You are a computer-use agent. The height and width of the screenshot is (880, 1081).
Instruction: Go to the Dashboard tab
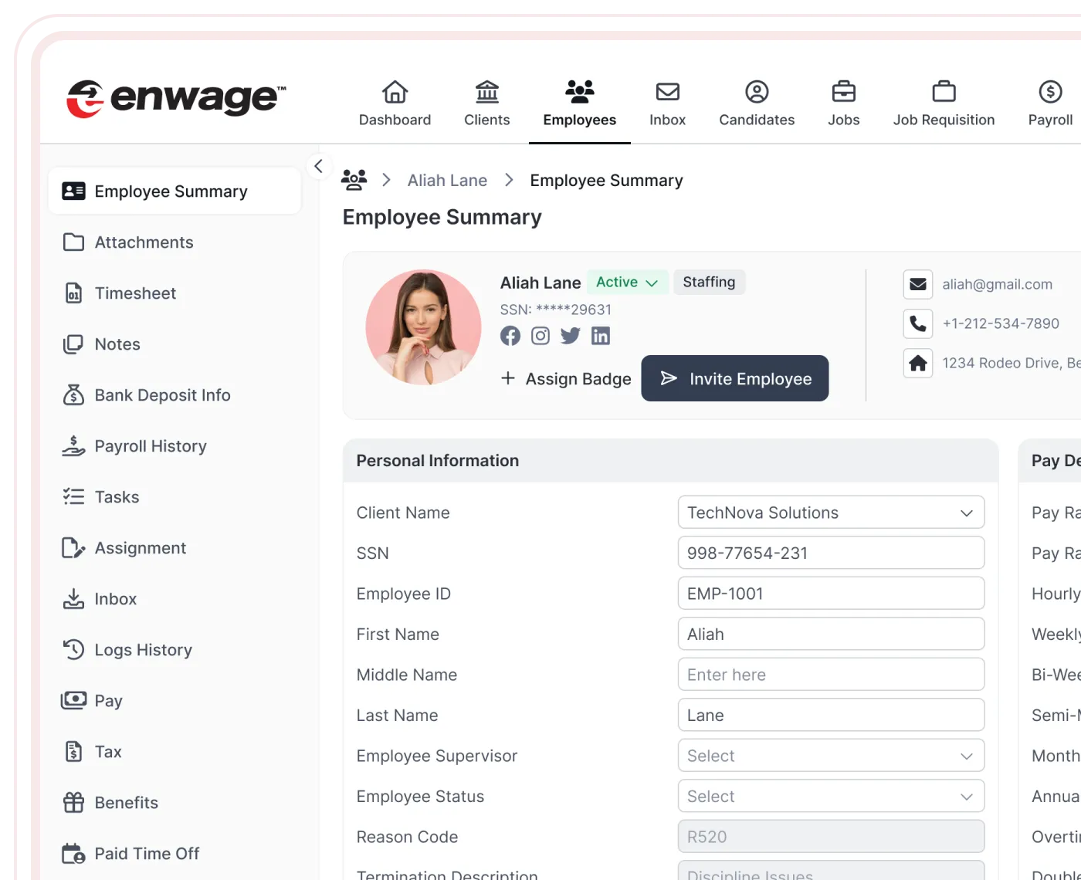pos(395,103)
